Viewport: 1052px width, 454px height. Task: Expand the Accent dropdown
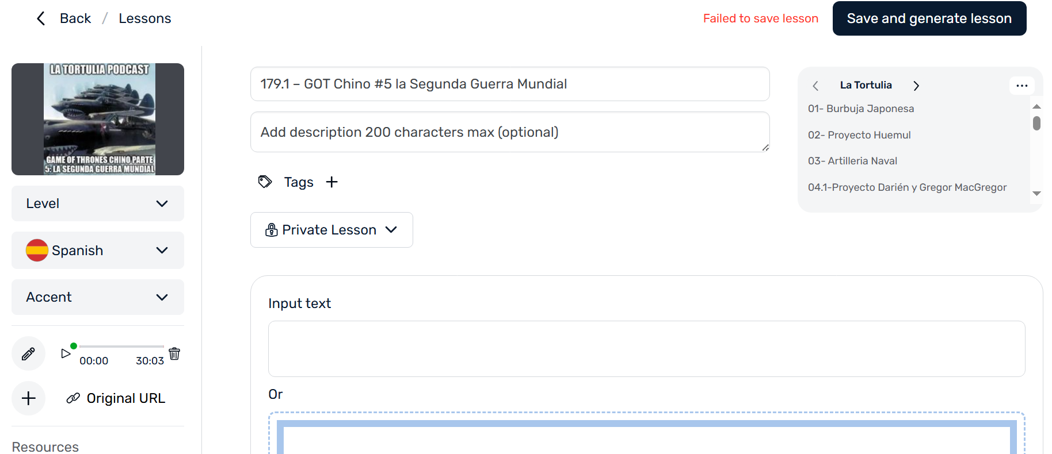(x=98, y=297)
